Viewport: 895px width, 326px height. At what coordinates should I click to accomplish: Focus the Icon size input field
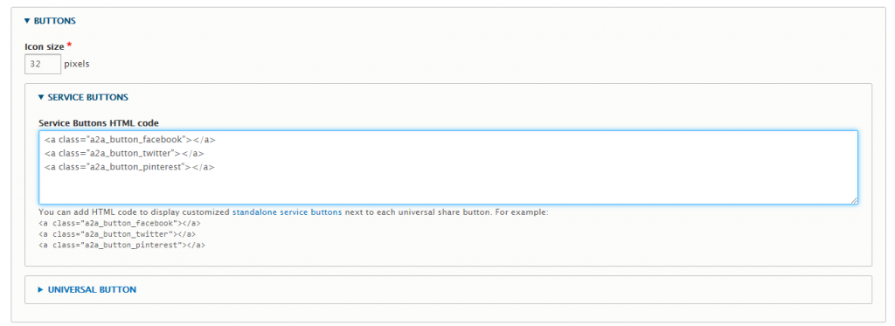(x=43, y=64)
